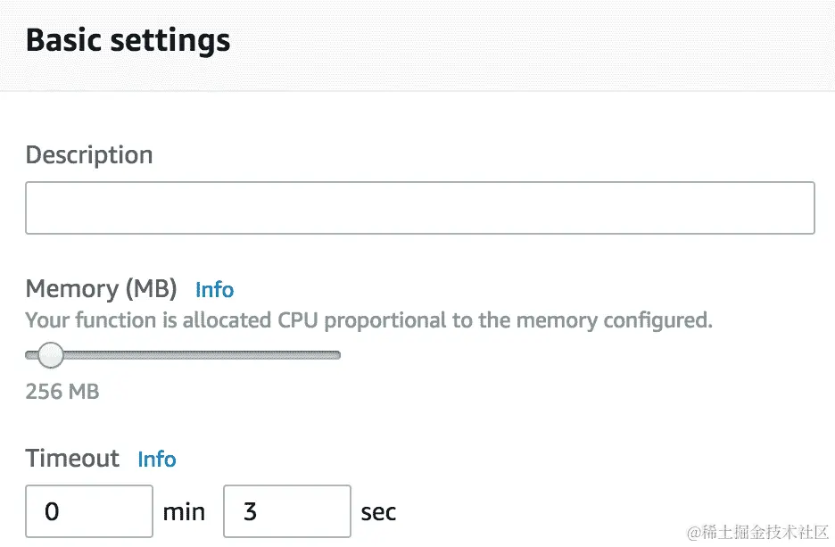The width and height of the screenshot is (835, 547).
Task: Click the far right end of memory slider
Action: tap(337, 355)
